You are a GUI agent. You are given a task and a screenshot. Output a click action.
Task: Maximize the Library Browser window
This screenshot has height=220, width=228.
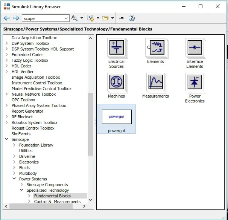pos(201,6)
